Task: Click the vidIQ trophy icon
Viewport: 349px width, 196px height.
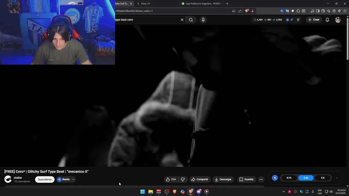Action: coord(298,20)
